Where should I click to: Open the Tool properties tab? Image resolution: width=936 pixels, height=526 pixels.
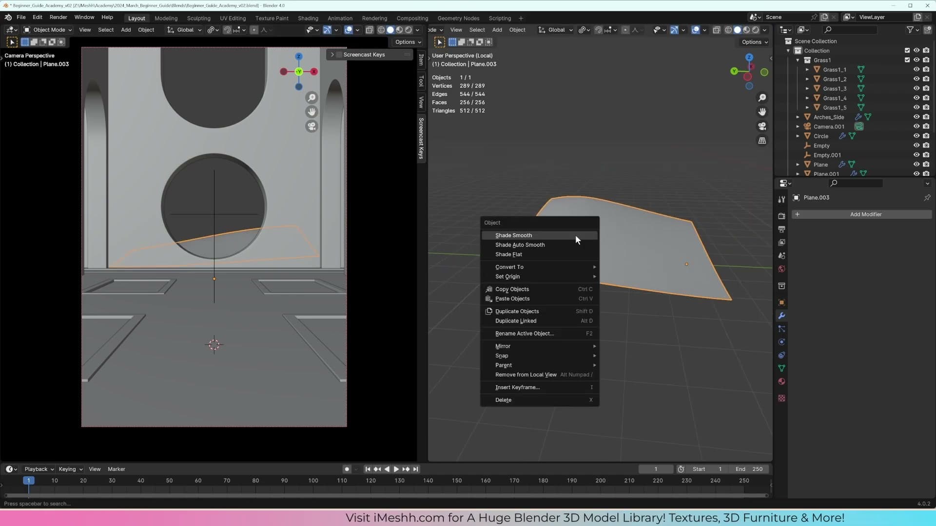[781, 199]
